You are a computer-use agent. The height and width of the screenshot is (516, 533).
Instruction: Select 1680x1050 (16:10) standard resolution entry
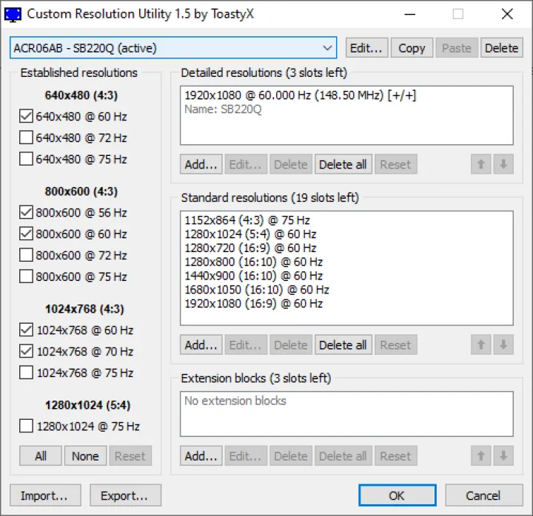click(x=256, y=290)
